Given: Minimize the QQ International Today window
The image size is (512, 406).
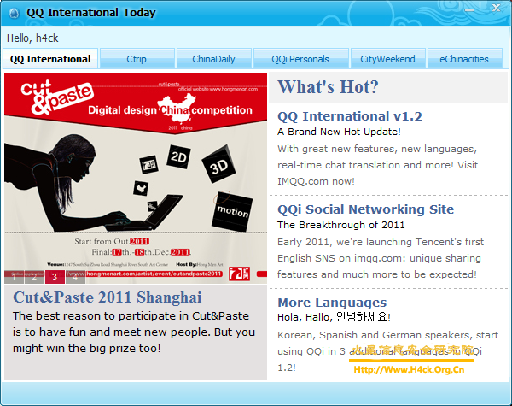Looking at the screenshot, I should pos(469,9).
